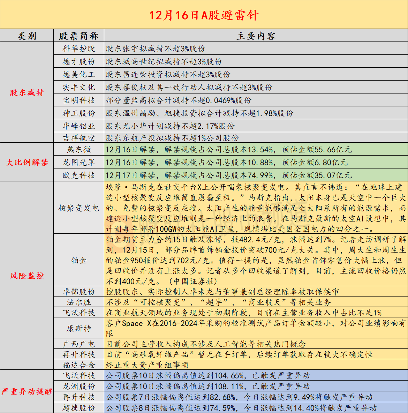This screenshot has height=413, width=408.
Task: Select 飞沃科技 in the 风险监控 section
Action: (79, 313)
